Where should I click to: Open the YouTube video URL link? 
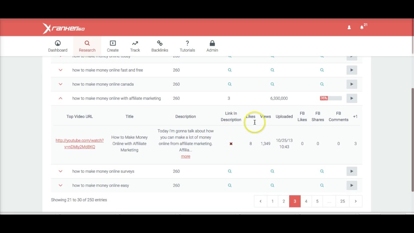[80, 144]
